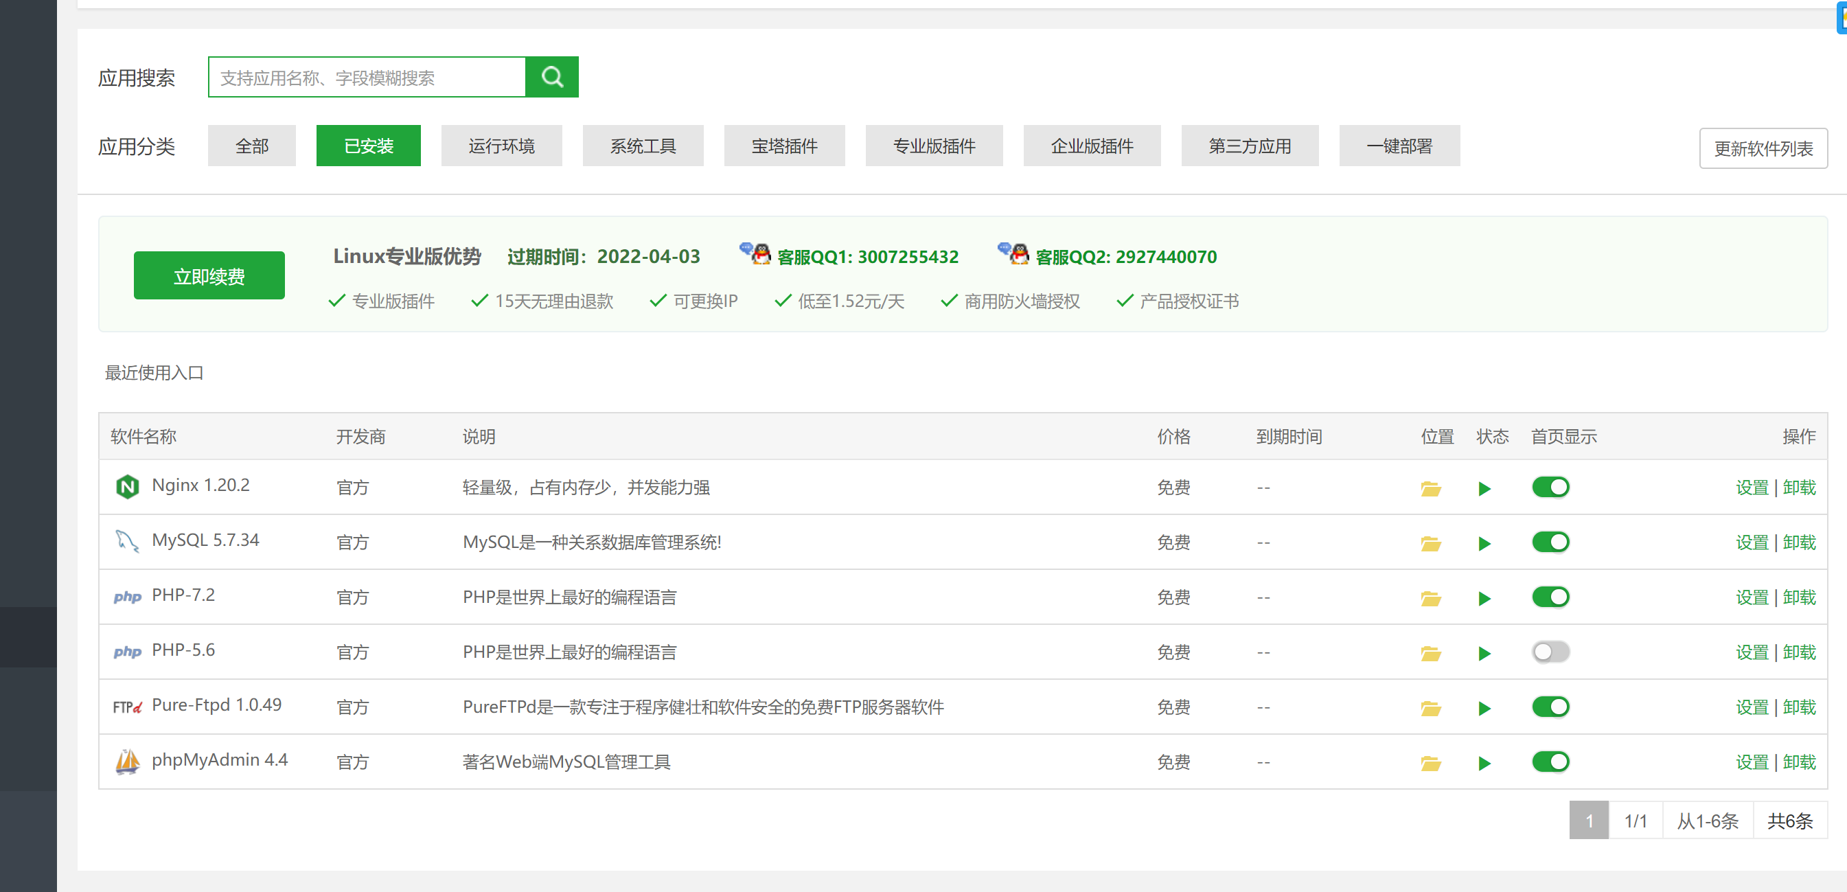Click the 立即续费 renew button

[x=209, y=275]
